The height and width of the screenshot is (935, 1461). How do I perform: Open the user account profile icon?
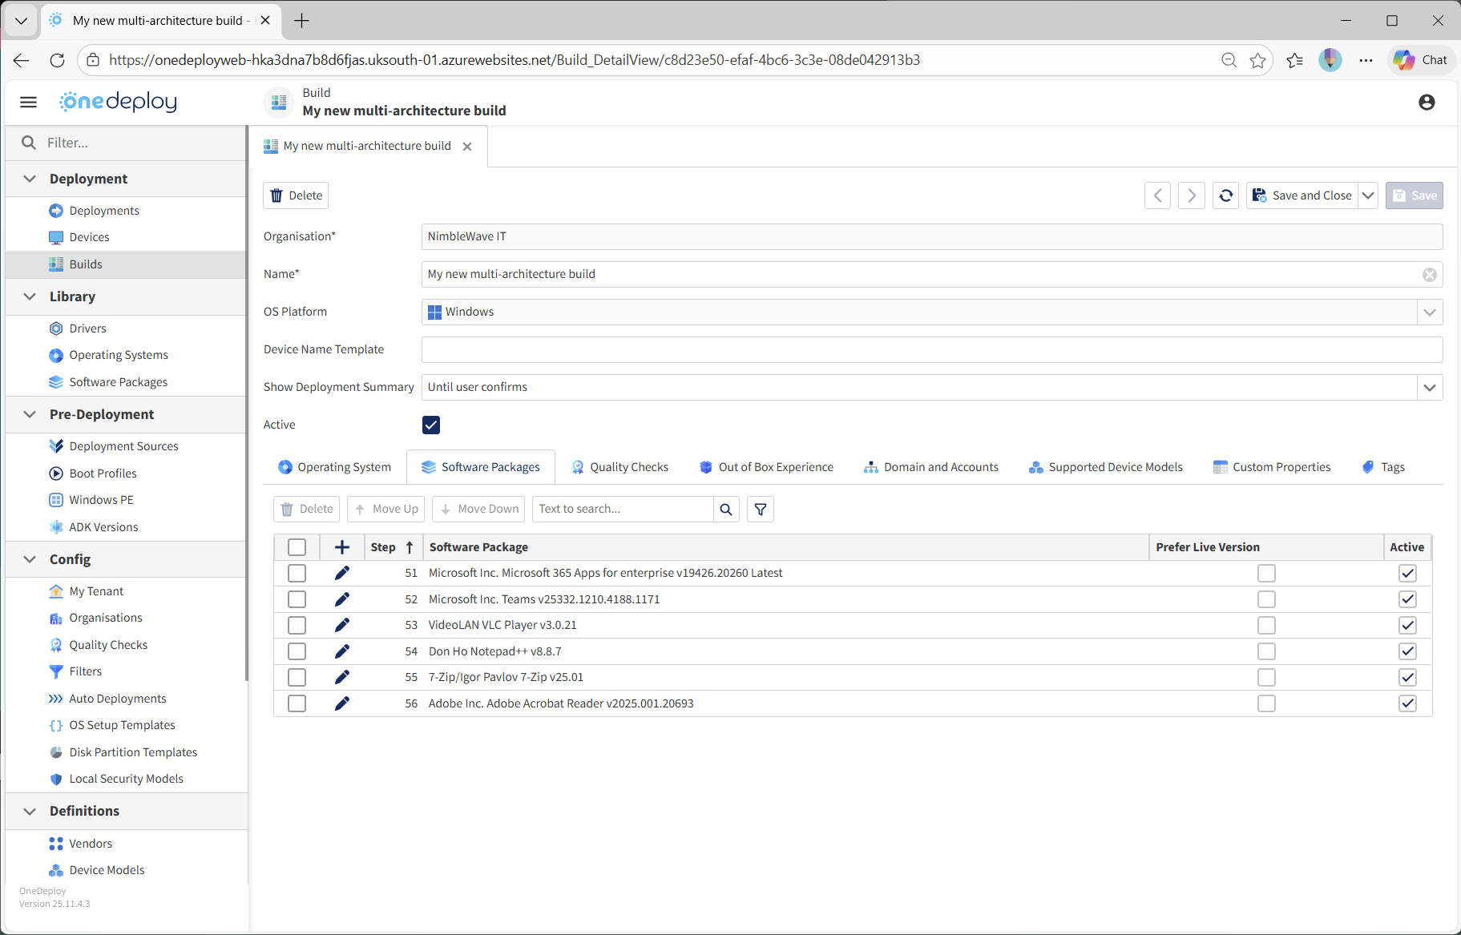click(1426, 102)
